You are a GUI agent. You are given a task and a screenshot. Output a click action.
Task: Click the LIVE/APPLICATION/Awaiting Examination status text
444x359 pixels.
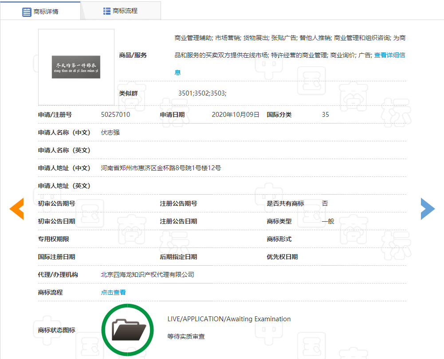(x=229, y=319)
